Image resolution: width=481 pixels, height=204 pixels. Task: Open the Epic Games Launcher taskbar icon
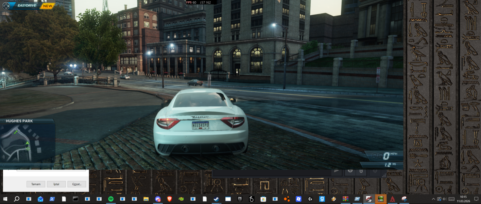tap(240, 199)
